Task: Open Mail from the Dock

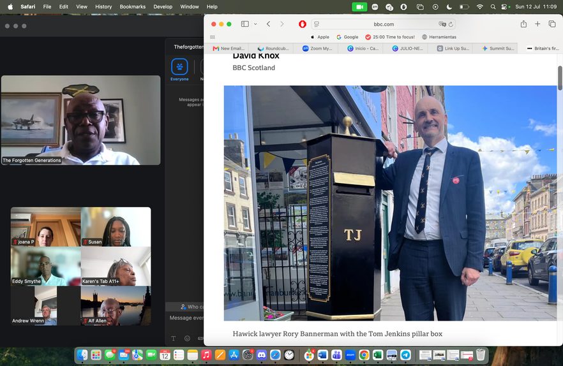Action: (x=124, y=355)
